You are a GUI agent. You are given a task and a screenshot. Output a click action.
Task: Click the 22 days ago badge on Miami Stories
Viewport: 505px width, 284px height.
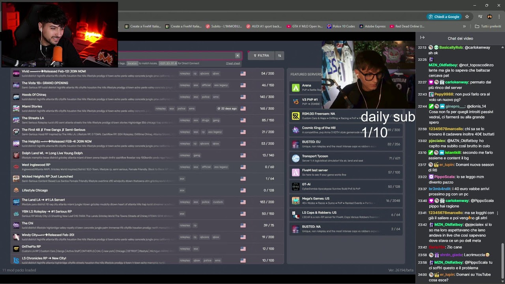coord(227,108)
